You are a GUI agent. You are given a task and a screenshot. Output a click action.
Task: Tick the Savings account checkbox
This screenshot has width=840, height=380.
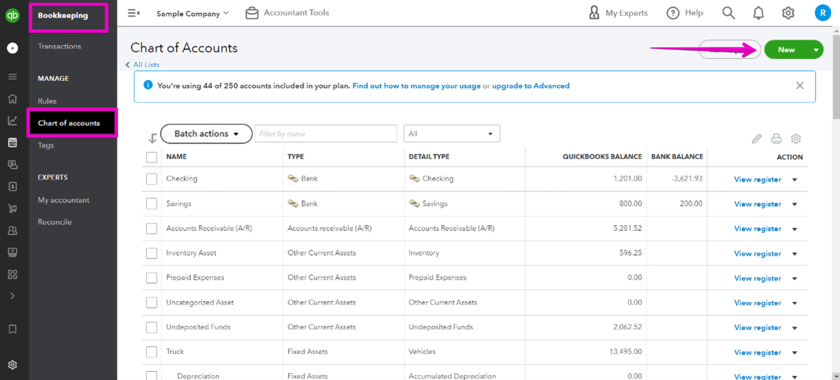[x=152, y=204]
